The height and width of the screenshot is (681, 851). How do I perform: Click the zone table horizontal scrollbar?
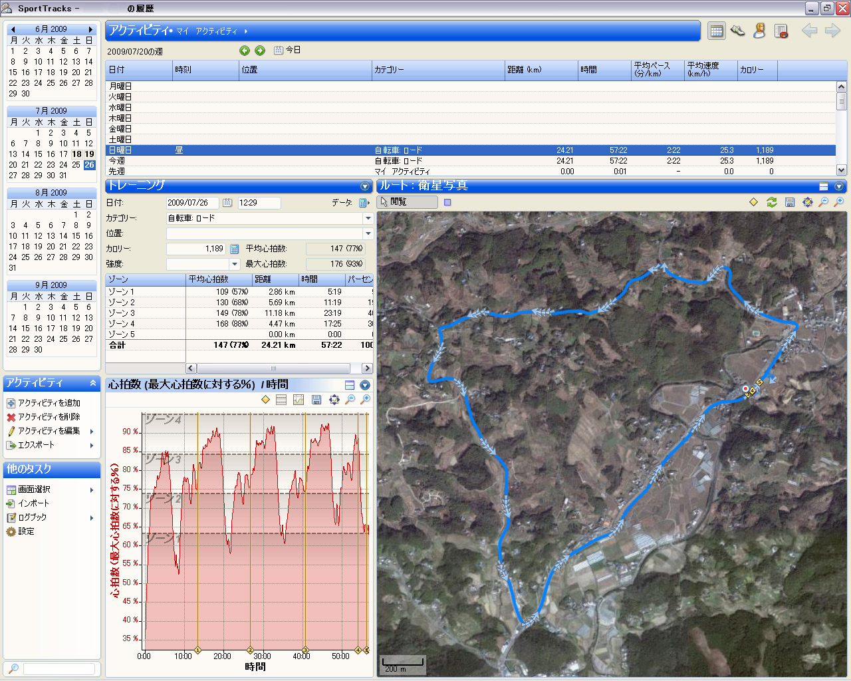pyautogui.click(x=273, y=368)
